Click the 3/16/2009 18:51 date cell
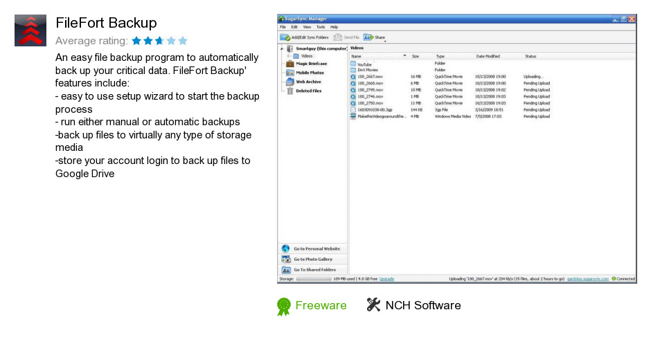The width and height of the screenshot is (651, 337). (x=489, y=110)
